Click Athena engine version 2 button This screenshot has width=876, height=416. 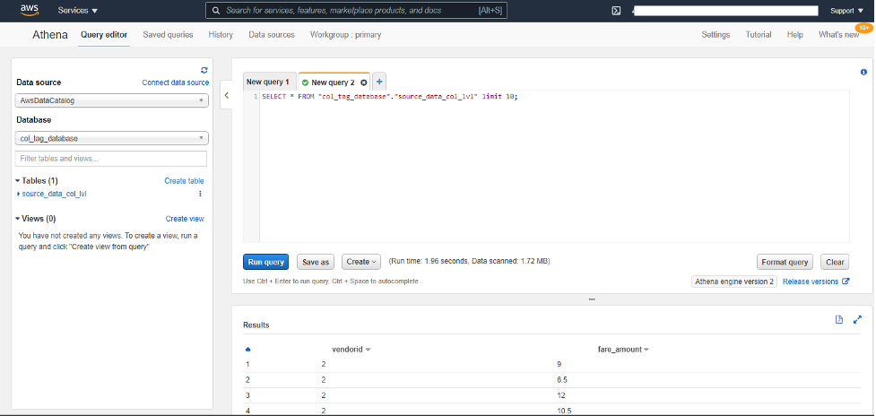734,282
